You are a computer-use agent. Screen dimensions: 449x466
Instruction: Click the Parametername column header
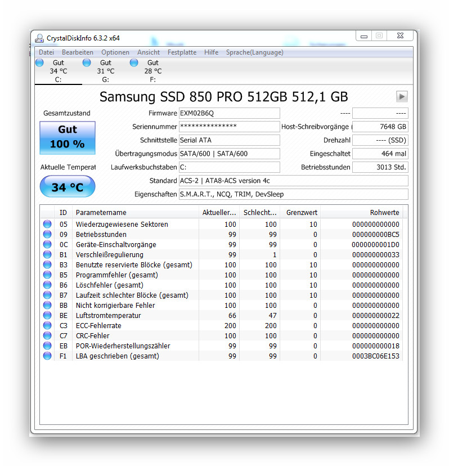[136, 213]
